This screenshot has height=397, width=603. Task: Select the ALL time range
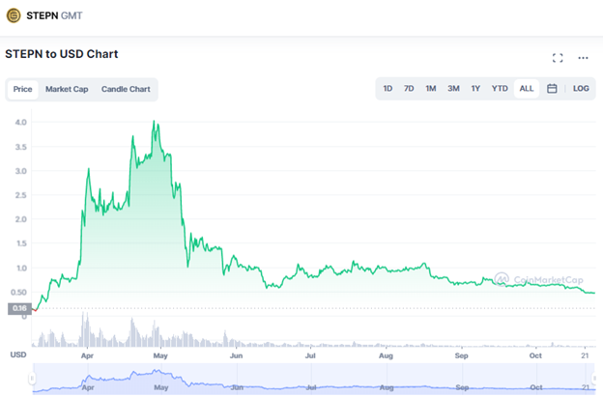point(527,89)
